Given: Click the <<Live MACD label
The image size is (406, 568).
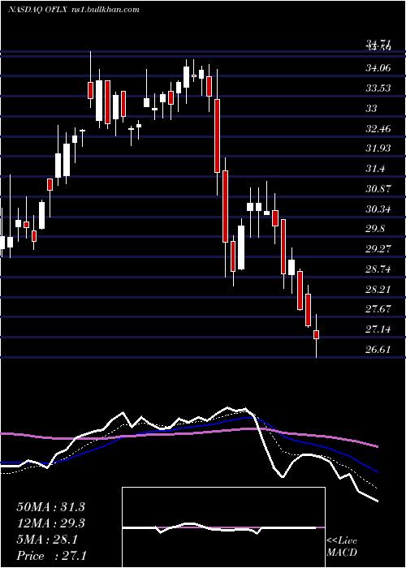Looking at the screenshot, I should click(x=342, y=546).
